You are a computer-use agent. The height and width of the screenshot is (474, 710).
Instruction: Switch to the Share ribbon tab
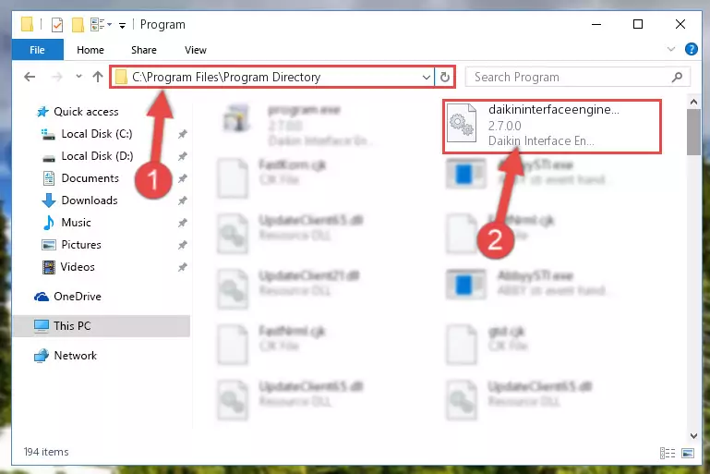point(143,50)
